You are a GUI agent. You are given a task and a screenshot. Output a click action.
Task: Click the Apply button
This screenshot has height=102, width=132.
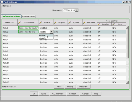44,94
